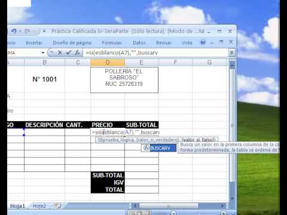Switch to Page Break Preview button
Screen dimensions: 287x215
[146, 213]
